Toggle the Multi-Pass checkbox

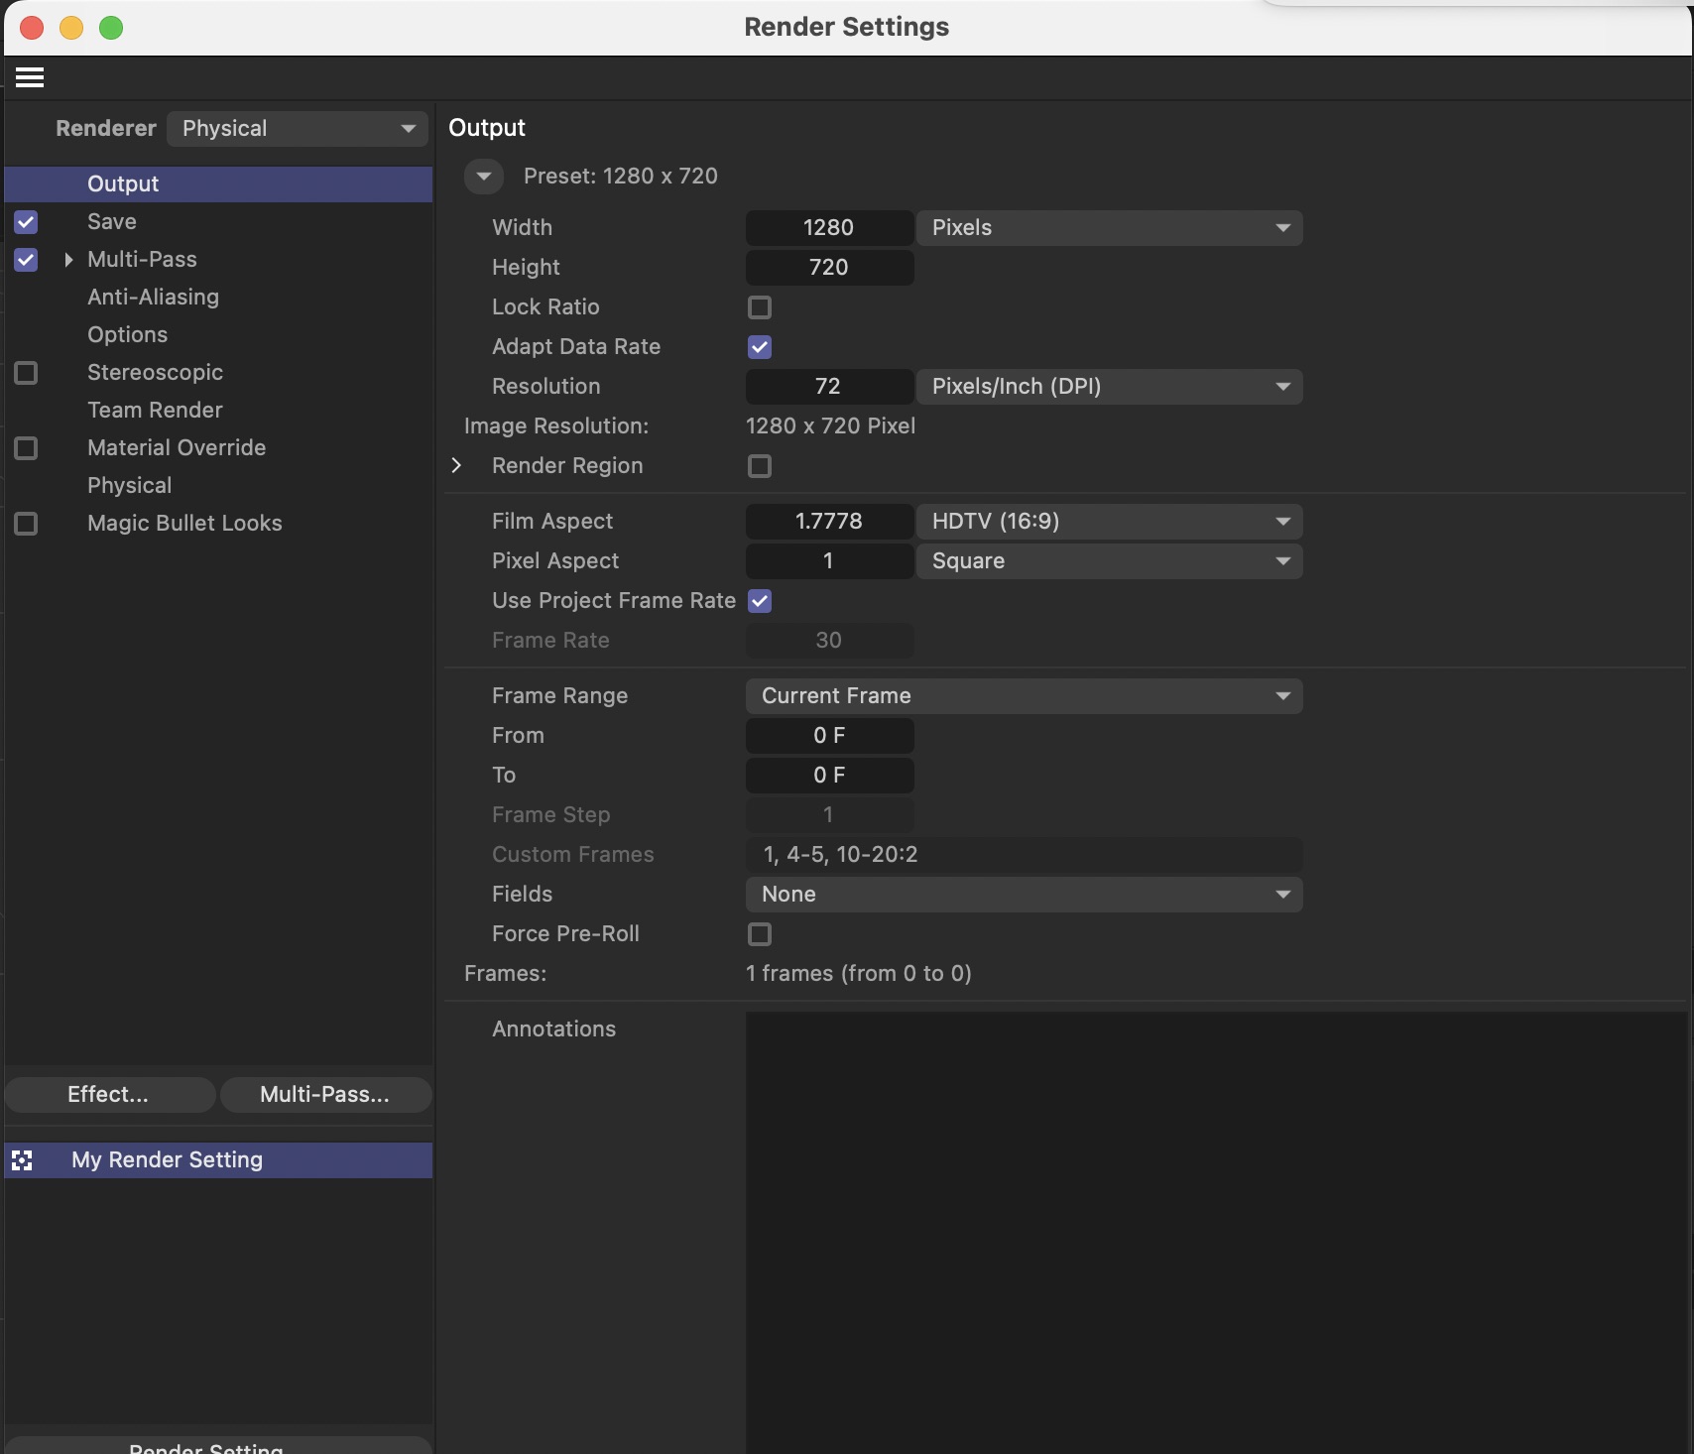click(x=26, y=260)
